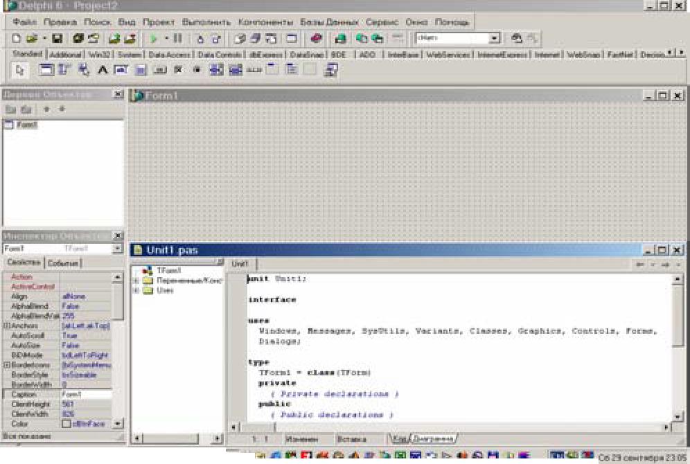This screenshot has height=464, width=690.
Task: Open the Базы Данных menu
Action: 329,22
